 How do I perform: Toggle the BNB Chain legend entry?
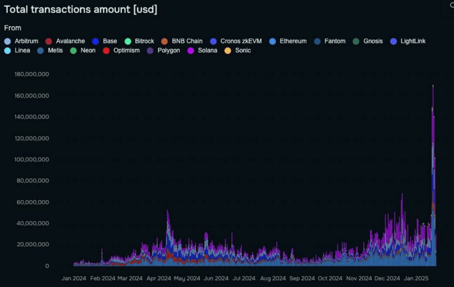point(182,41)
